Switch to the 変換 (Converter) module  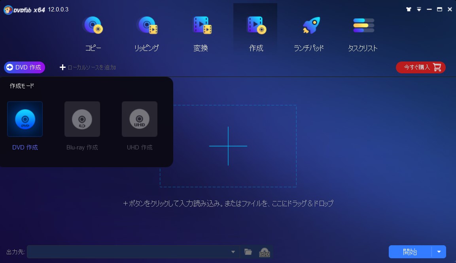201,34
